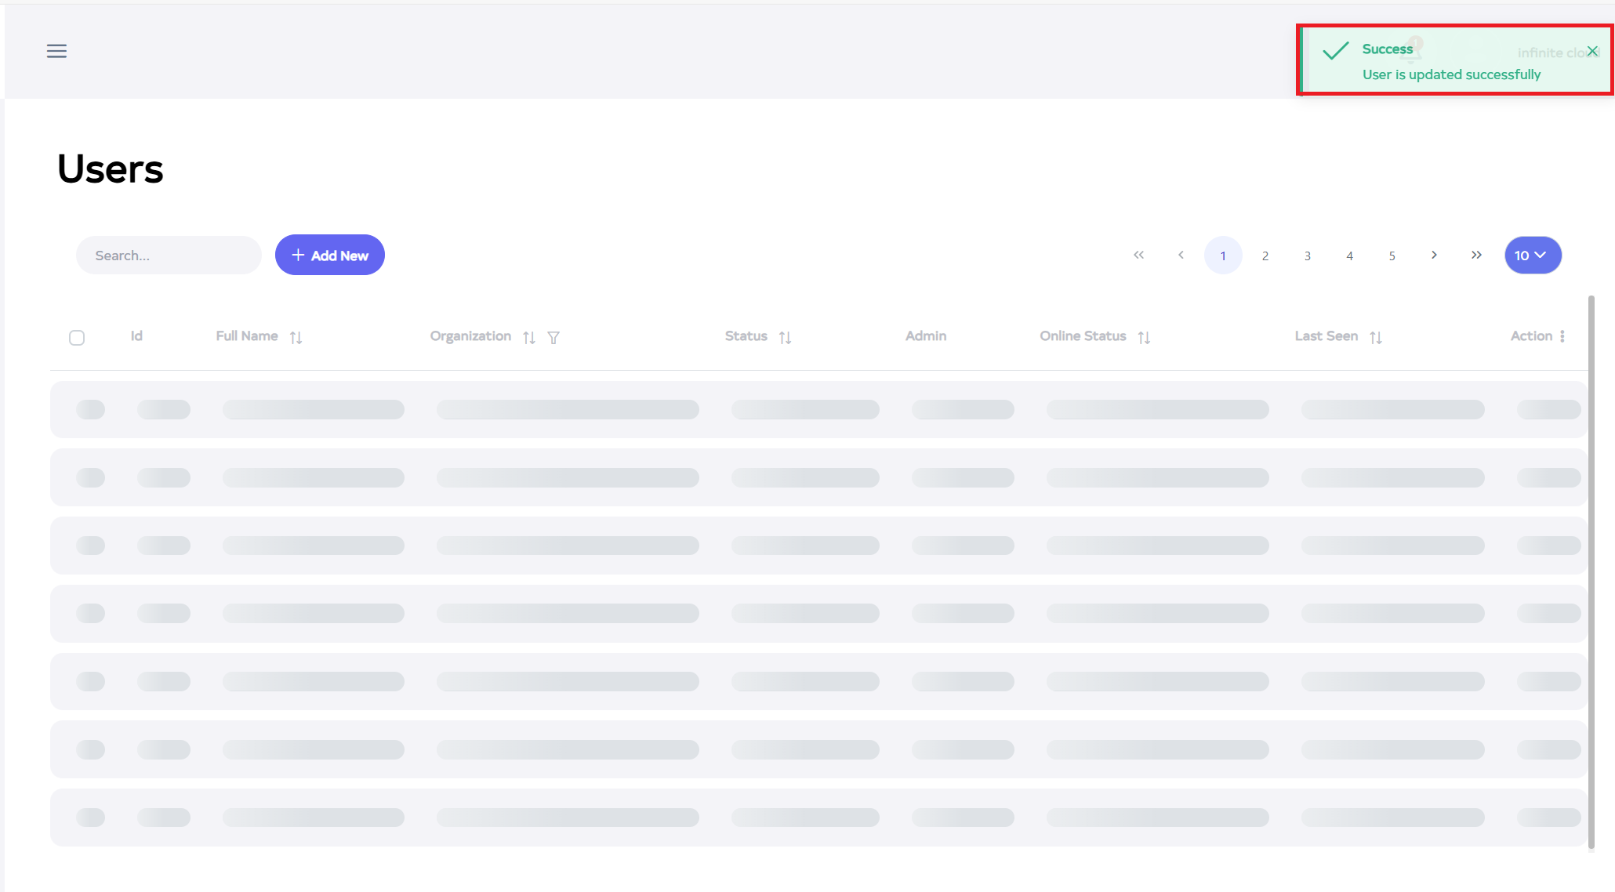Sort by Online Status column icon
Image resolution: width=1615 pixels, height=892 pixels.
pyautogui.click(x=1144, y=337)
